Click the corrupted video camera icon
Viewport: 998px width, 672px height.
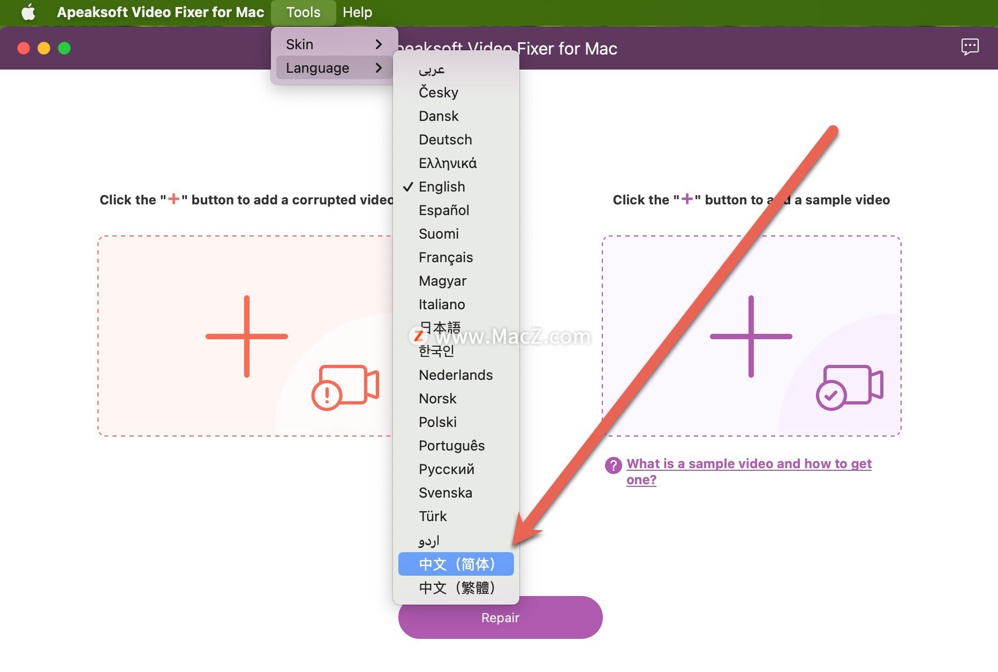[x=345, y=387]
